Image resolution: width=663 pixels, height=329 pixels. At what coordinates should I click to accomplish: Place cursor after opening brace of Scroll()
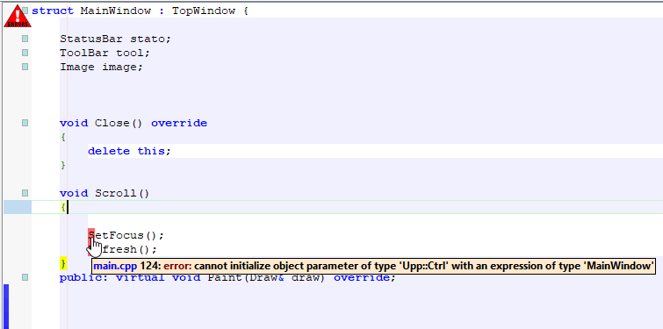click(x=68, y=207)
